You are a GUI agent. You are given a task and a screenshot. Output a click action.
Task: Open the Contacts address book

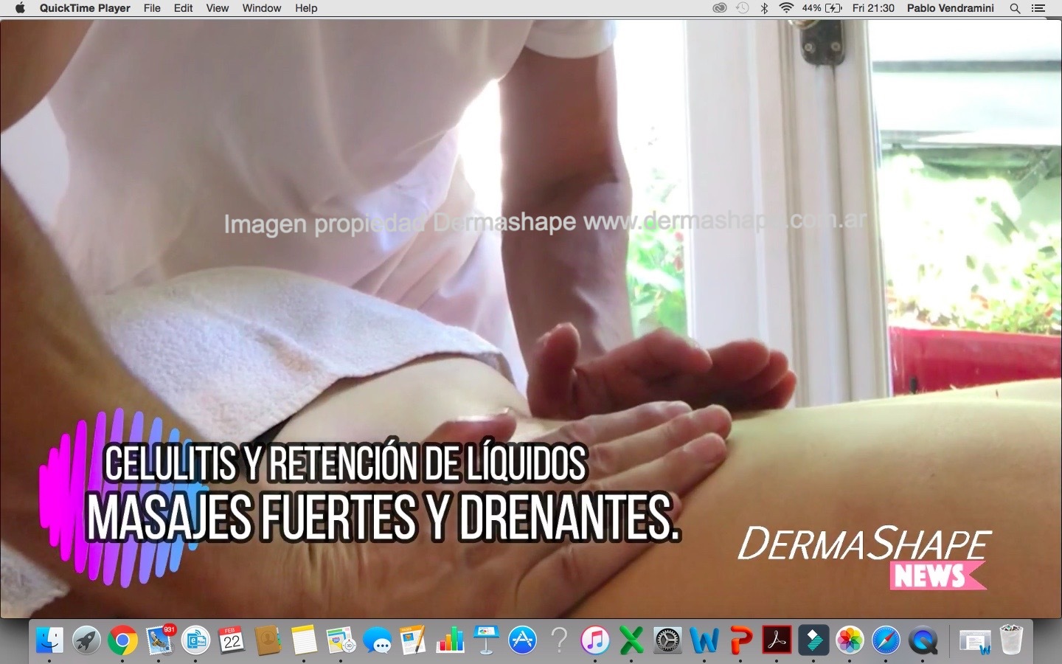click(268, 640)
